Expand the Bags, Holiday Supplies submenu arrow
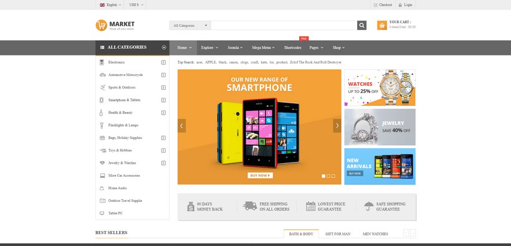 tap(164, 138)
